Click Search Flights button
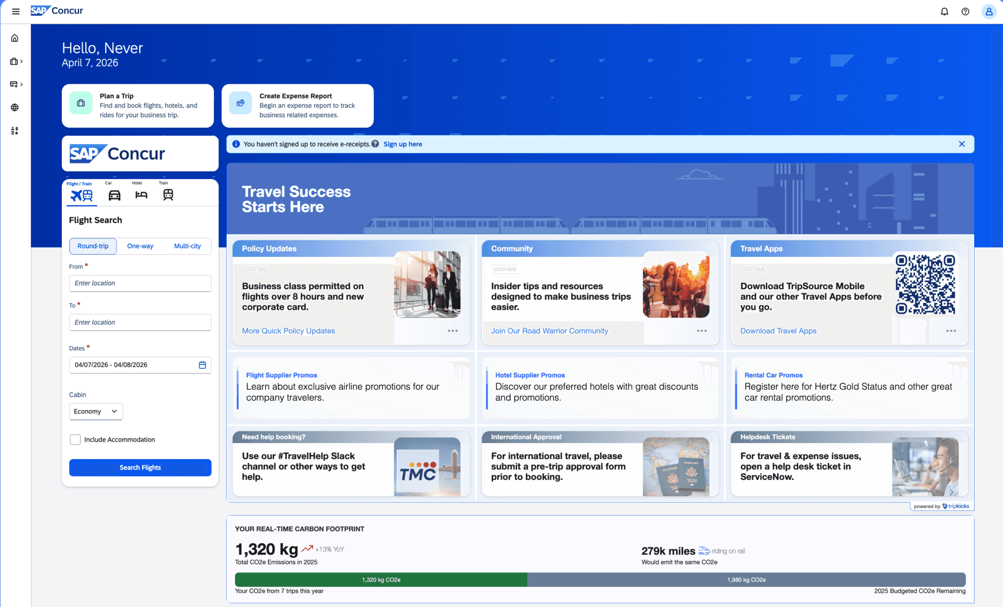 pyautogui.click(x=140, y=468)
